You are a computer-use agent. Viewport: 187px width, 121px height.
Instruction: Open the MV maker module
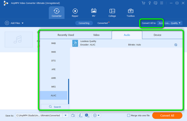(x=93, y=12)
